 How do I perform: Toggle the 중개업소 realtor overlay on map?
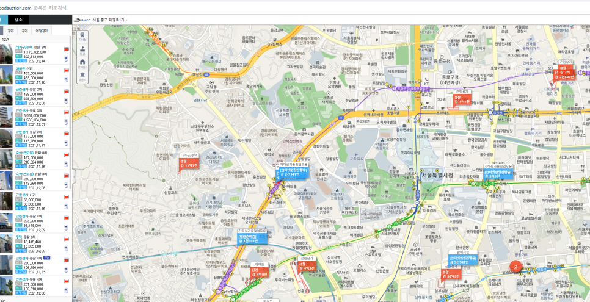[x=82, y=63]
